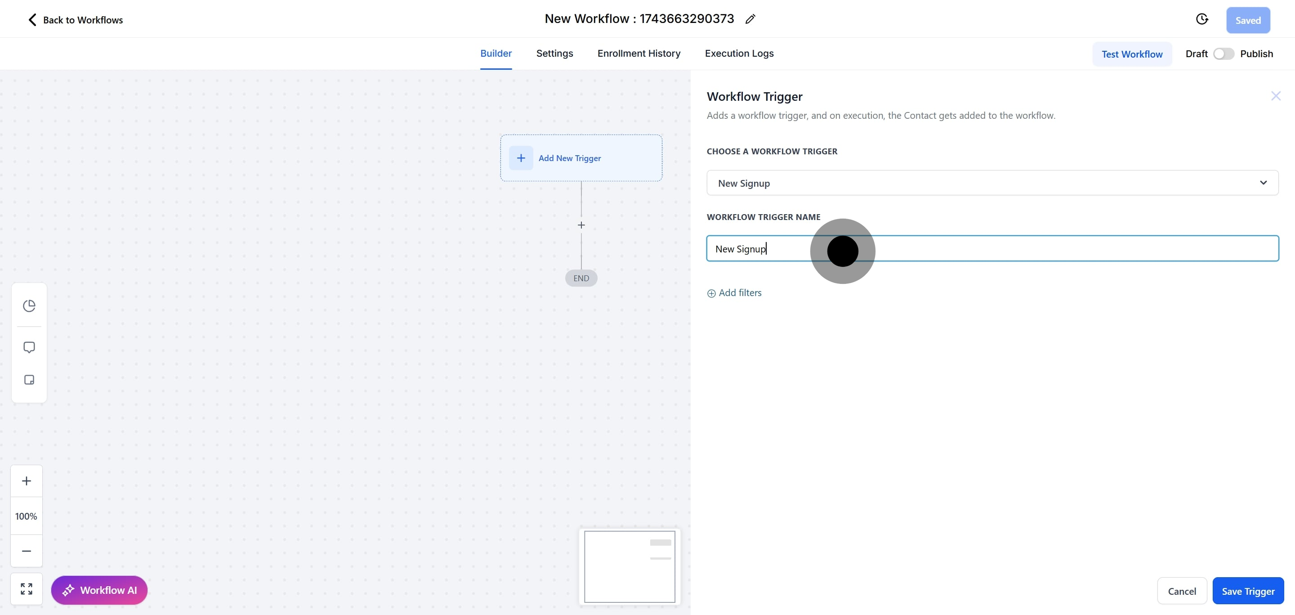1295x615 pixels.
Task: Add a sticky note icon
Action: [x=29, y=380]
